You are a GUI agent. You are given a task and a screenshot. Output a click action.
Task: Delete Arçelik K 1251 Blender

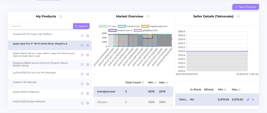(82, 84)
